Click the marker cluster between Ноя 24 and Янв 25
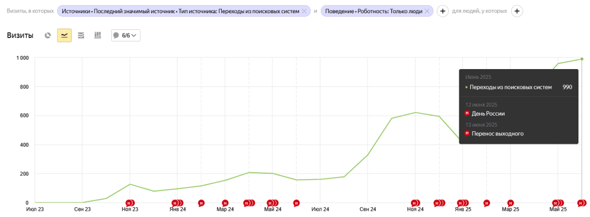The height and width of the screenshot is (217, 590). pyautogui.click(x=439, y=203)
